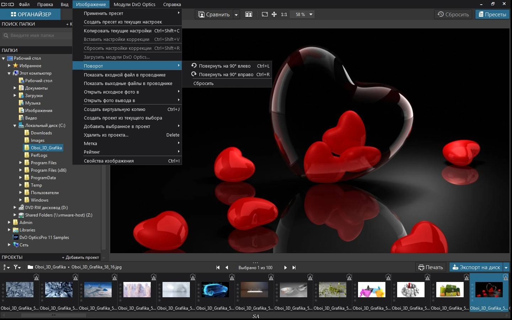Fit the image to screen

(265, 14)
